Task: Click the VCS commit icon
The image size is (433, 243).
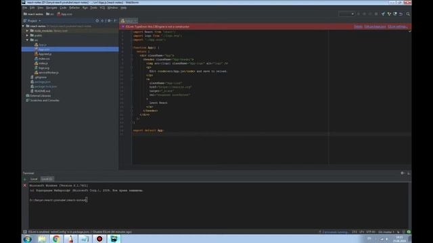Action: (x=389, y=13)
